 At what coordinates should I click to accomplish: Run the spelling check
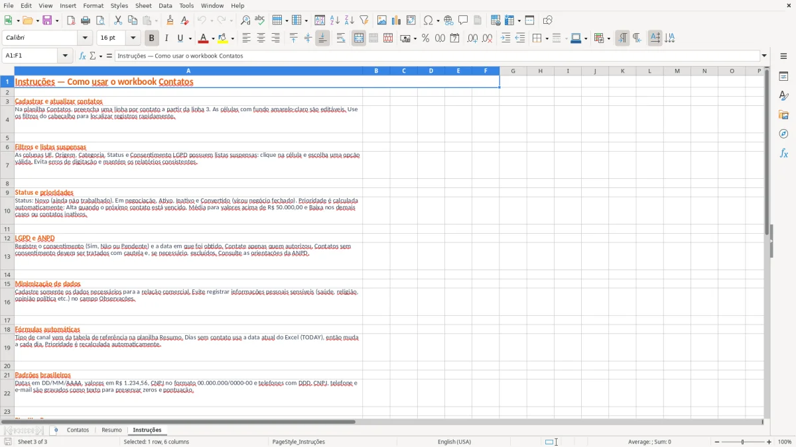(259, 21)
